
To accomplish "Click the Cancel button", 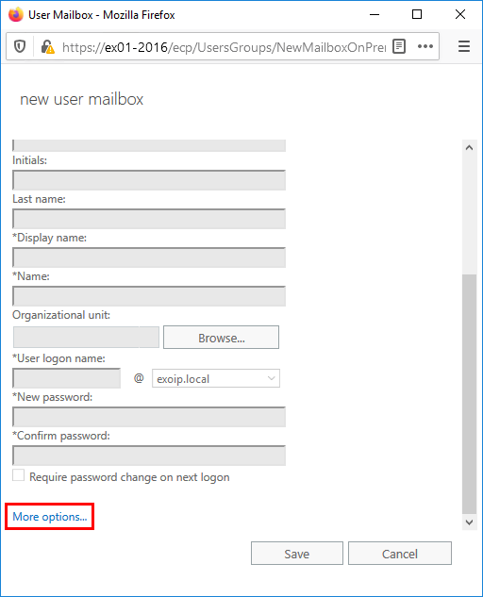I will [x=400, y=554].
